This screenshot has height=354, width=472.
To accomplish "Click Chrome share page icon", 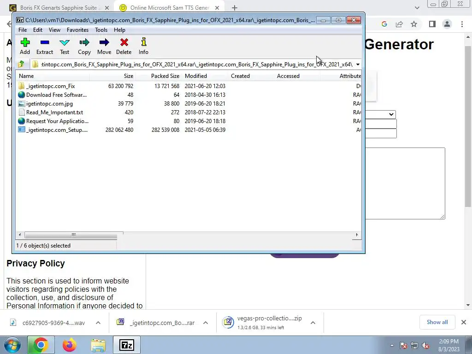I will click(x=399, y=24).
